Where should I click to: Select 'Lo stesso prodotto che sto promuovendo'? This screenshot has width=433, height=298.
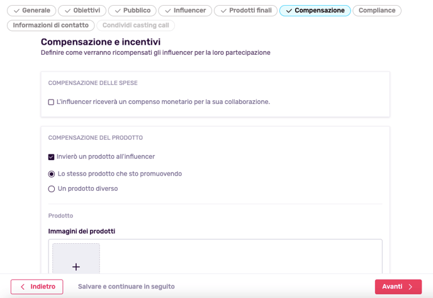(x=52, y=174)
